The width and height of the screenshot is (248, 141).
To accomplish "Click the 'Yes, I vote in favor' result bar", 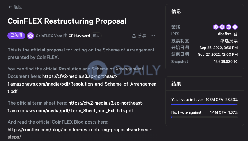I will pos(204,105).
